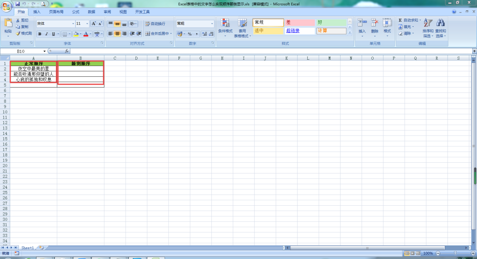Toggle italic formatting

point(47,34)
